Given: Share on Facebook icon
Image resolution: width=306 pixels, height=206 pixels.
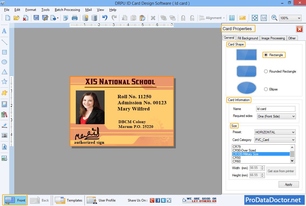Looking at the screenshot, I should pyautogui.click(x=158, y=200).
